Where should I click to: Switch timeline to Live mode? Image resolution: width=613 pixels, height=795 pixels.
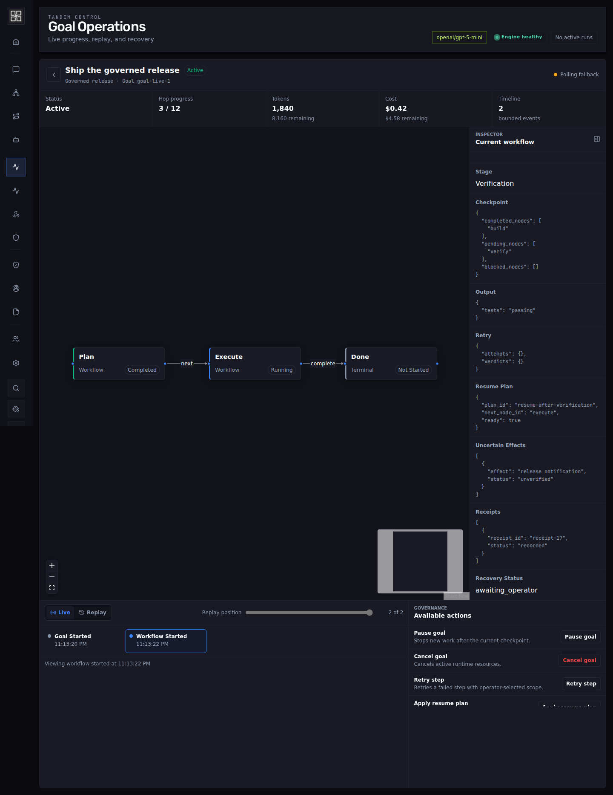click(x=60, y=613)
